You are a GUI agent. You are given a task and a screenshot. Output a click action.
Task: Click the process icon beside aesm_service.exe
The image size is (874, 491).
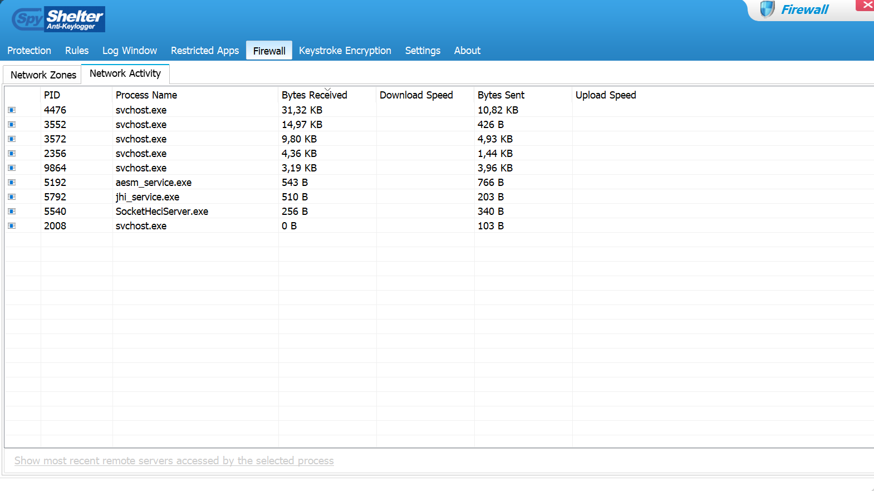(x=12, y=183)
